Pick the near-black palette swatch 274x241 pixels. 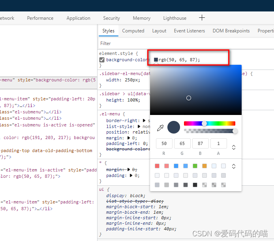pos(195,185)
